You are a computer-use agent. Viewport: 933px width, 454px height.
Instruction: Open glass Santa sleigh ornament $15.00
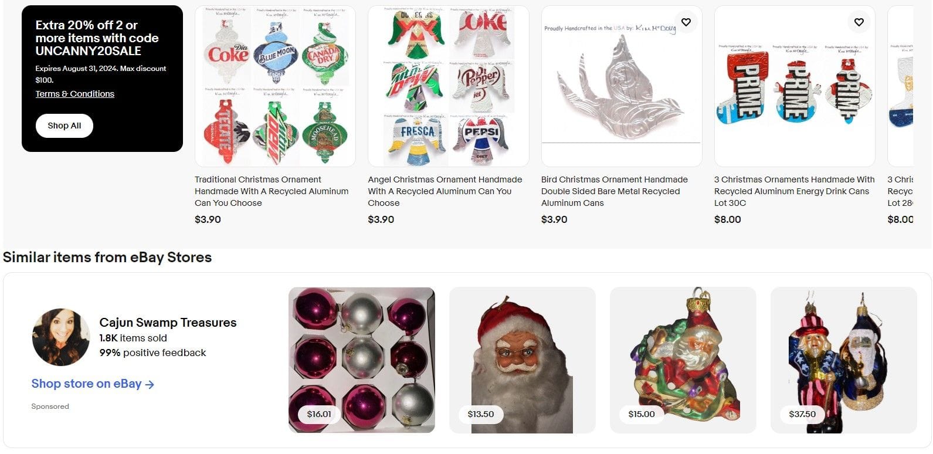683,360
